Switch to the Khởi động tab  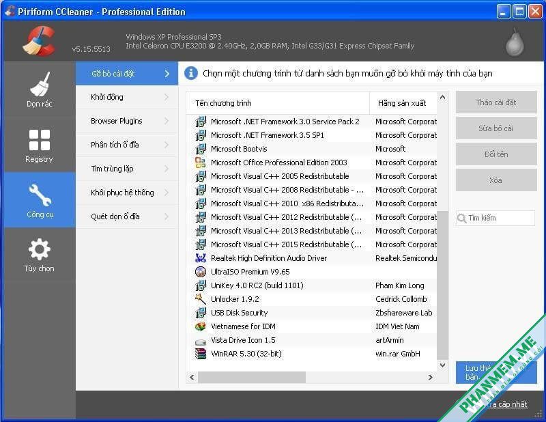(x=127, y=97)
